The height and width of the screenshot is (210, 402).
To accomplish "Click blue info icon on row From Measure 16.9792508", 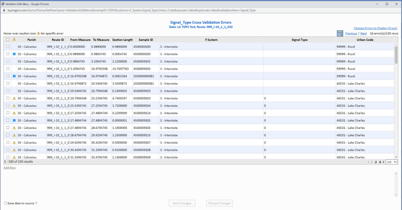I will [x=14, y=76].
